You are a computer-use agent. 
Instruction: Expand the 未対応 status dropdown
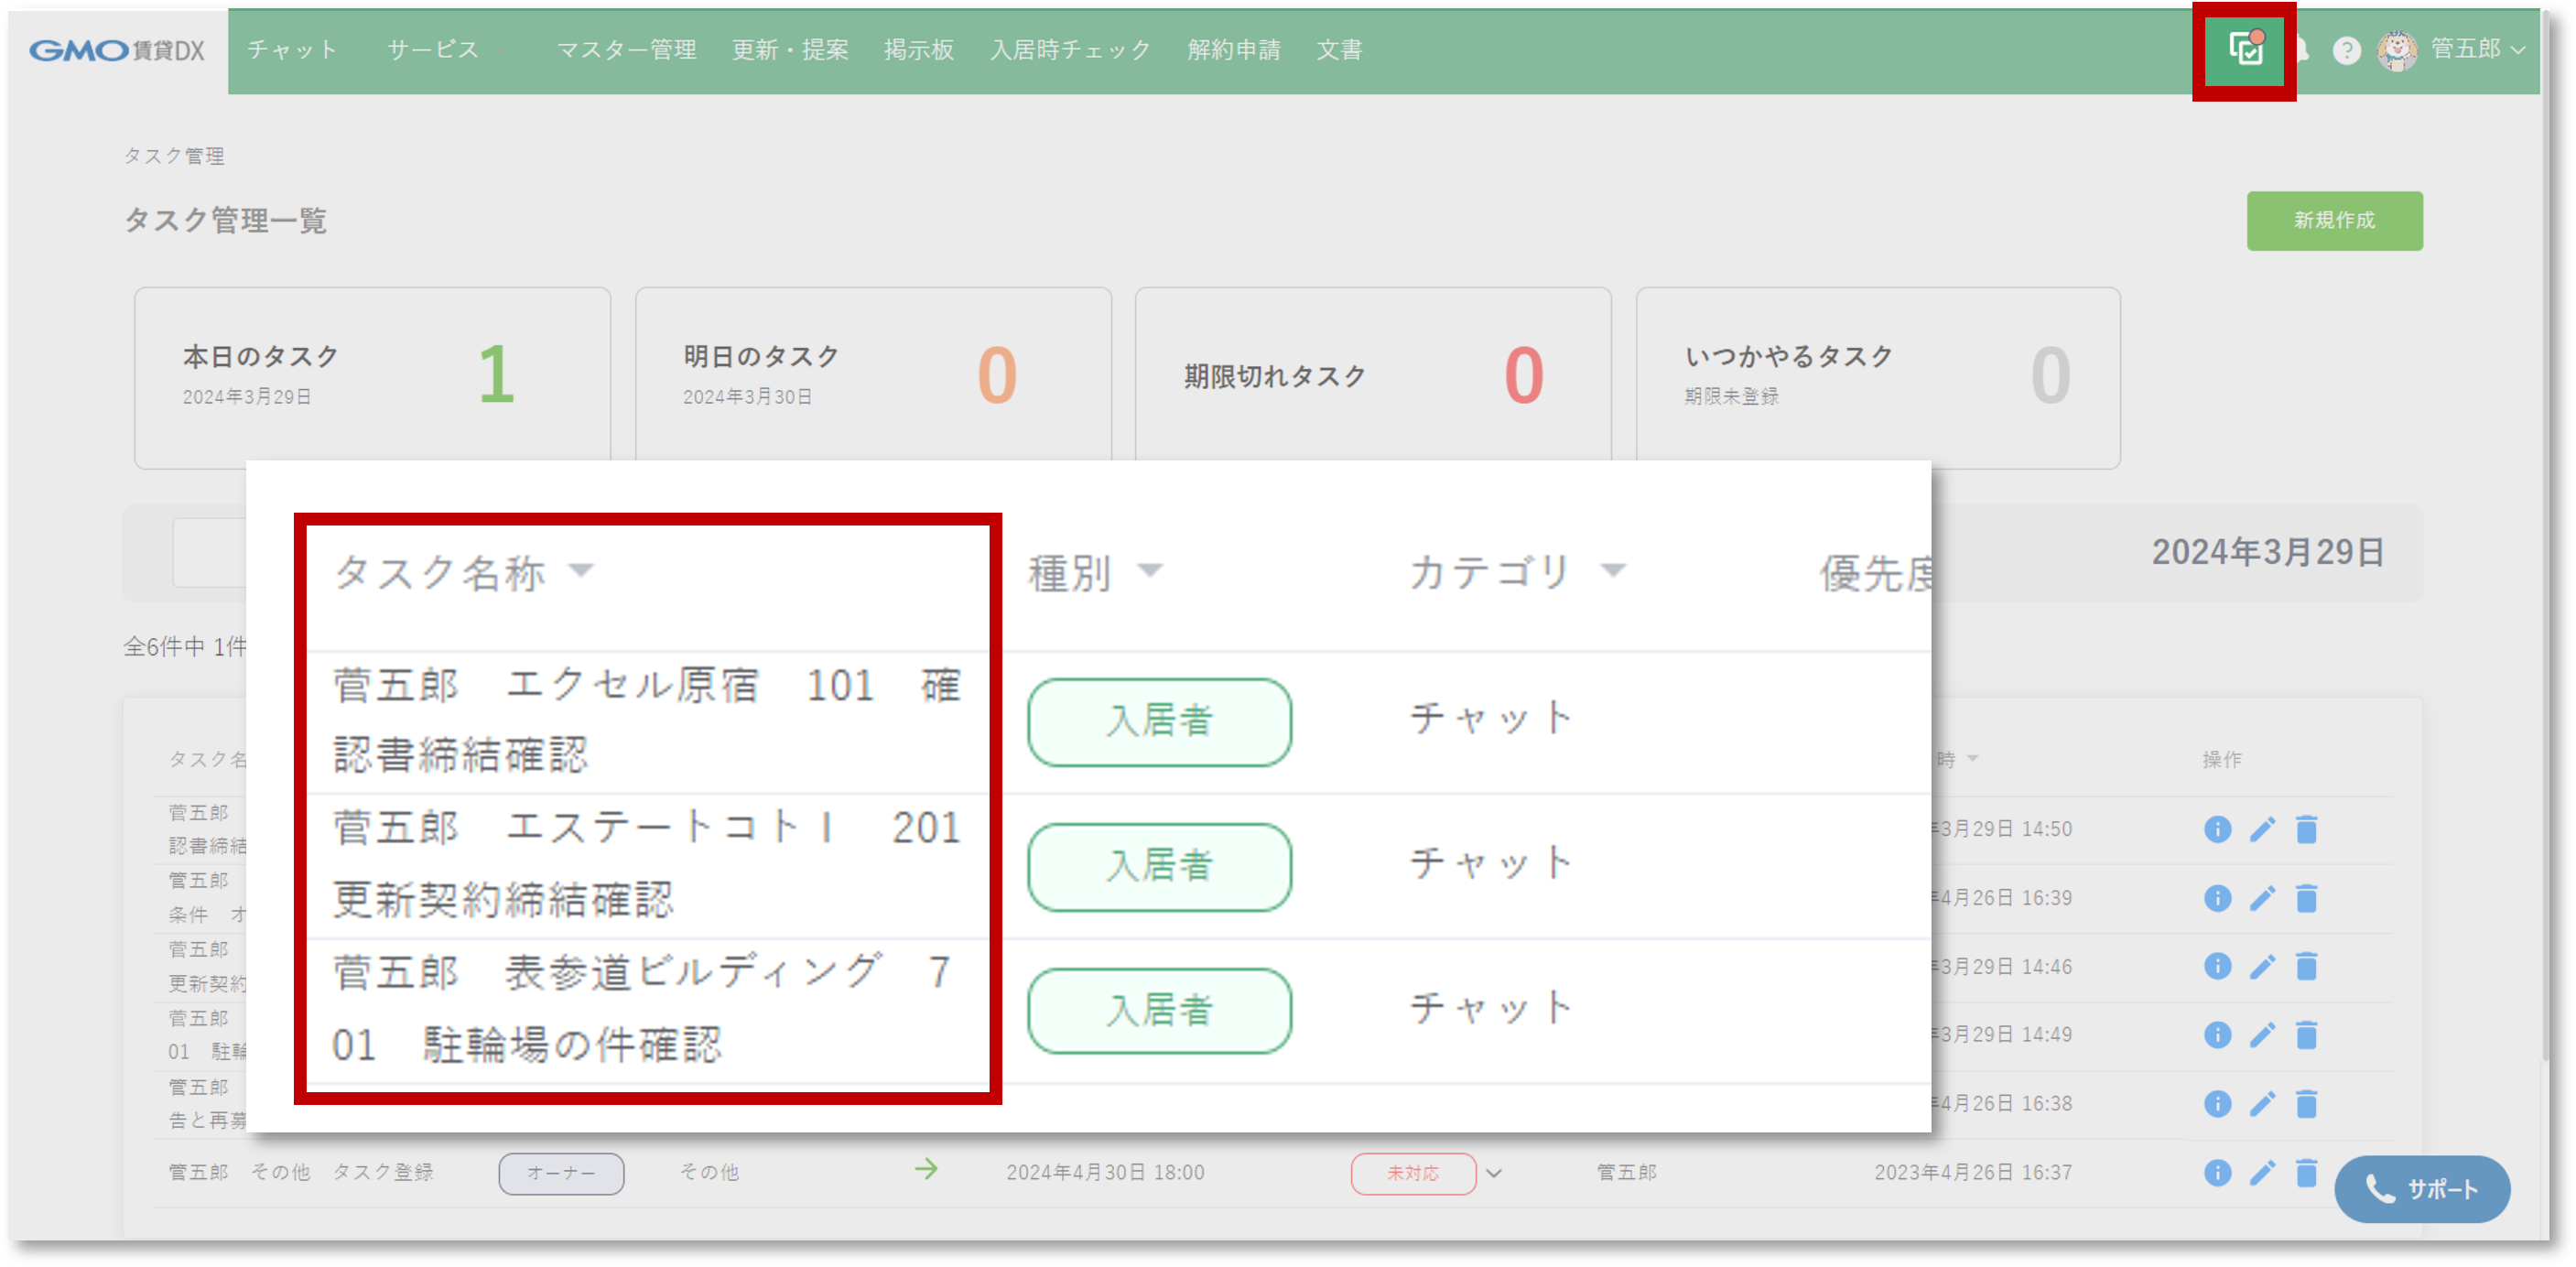[x=1494, y=1172]
